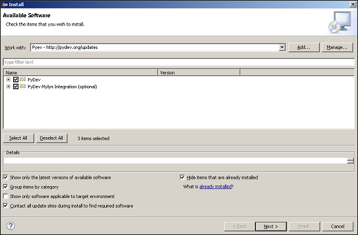Click the '3 items selected' status text
This screenshot has height=235, width=358.
[93, 138]
